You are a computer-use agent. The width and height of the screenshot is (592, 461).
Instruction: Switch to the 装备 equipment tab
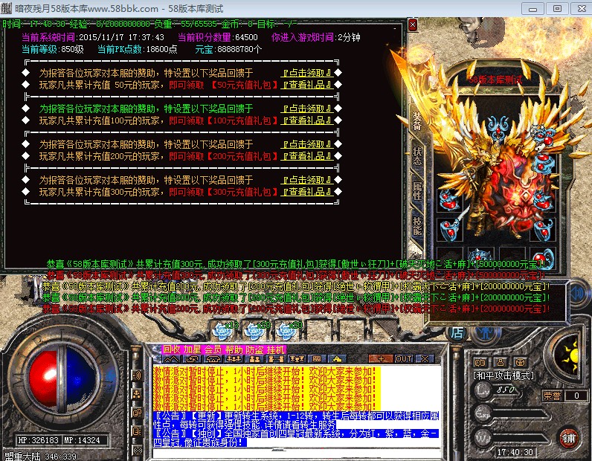[x=416, y=122]
